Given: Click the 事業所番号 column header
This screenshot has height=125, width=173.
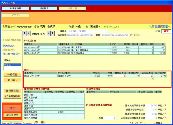Looking at the screenshot, I should [x=64, y=44].
